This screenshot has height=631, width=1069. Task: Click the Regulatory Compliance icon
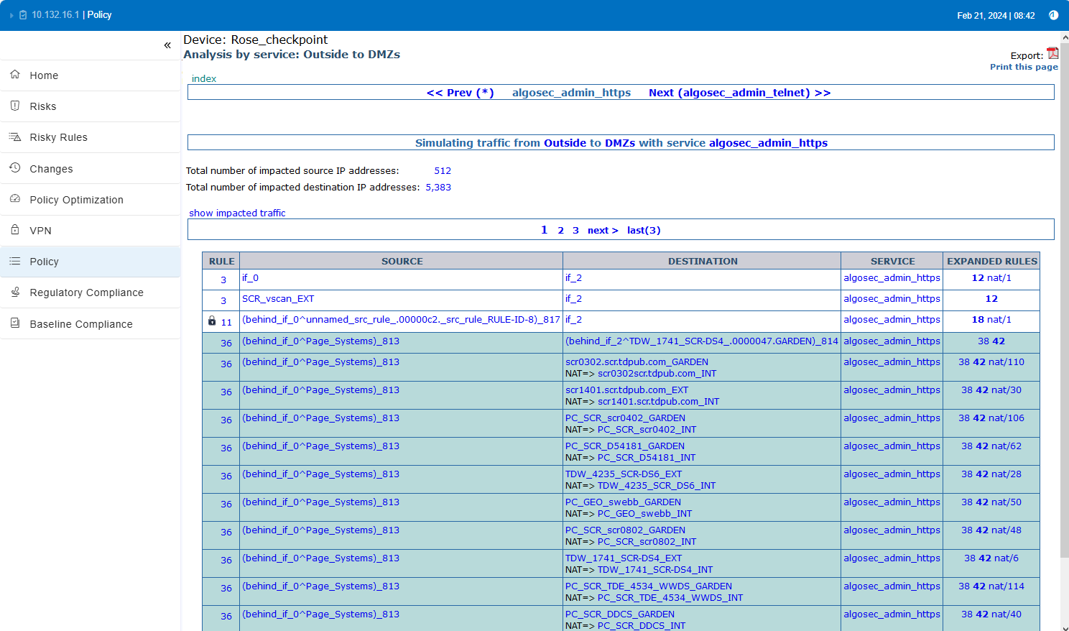(15, 292)
